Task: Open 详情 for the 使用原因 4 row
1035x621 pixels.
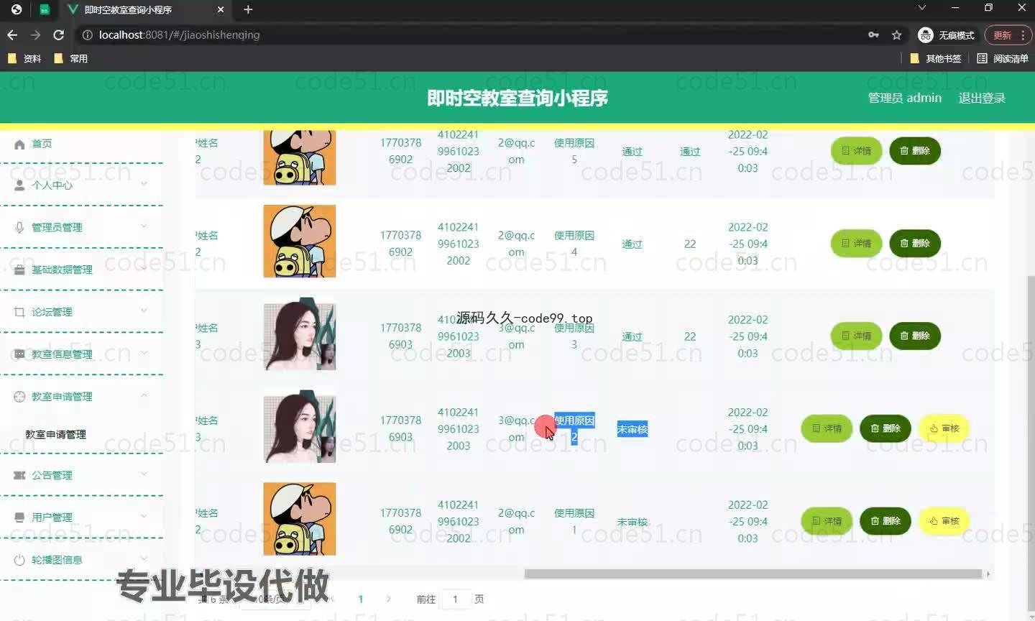Action: tap(856, 243)
